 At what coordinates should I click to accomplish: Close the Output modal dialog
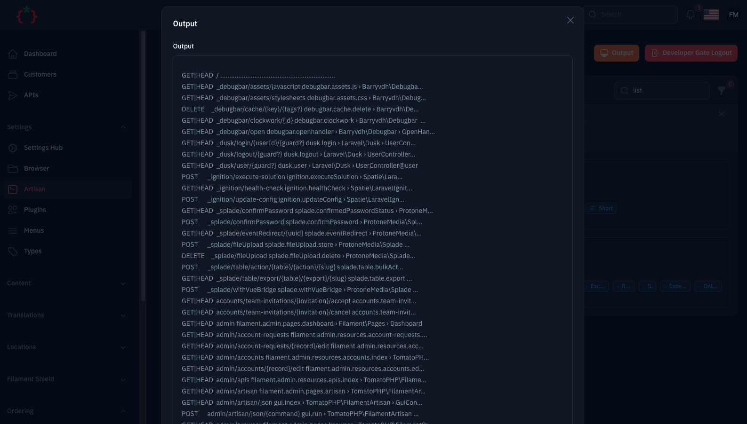coord(570,20)
